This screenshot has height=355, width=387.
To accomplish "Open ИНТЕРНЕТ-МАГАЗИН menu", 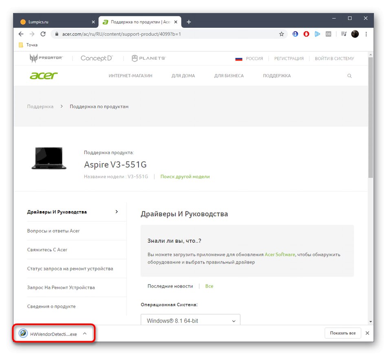I will pos(130,76).
